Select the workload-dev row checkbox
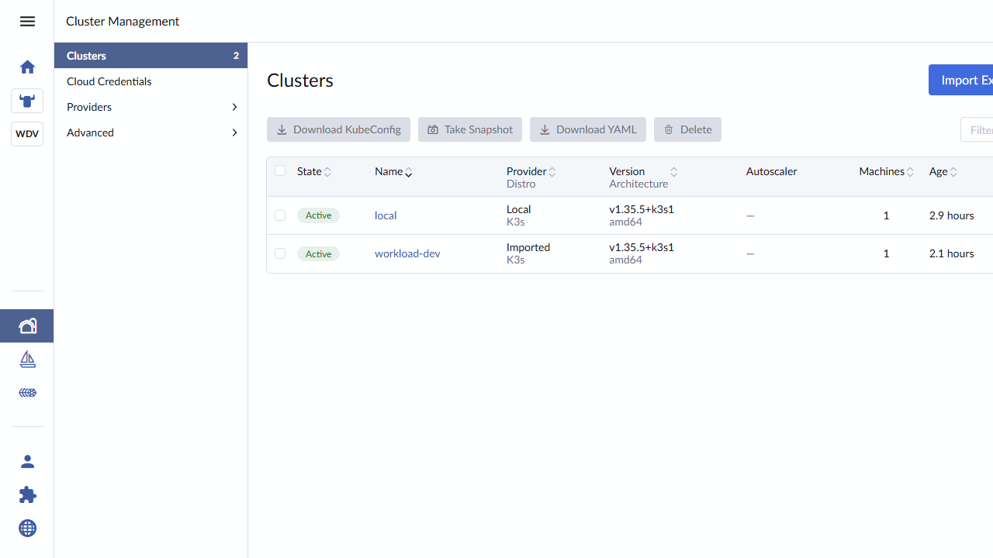 [280, 253]
